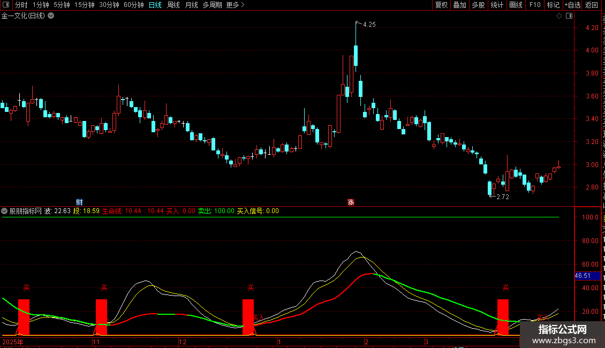Select the 30分钟 period tab
Viewport: 605px width, 348px height.
click(109, 5)
